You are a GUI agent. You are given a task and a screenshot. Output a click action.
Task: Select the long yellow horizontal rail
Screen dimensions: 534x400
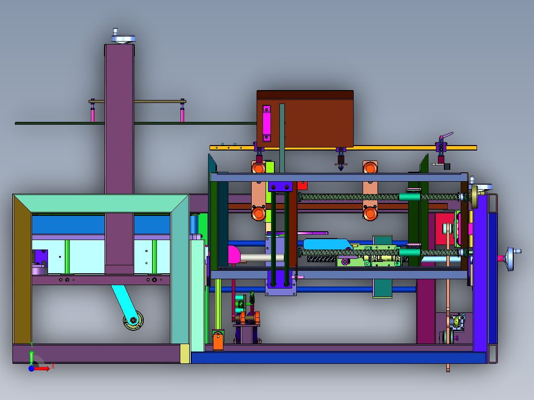coord(343,148)
